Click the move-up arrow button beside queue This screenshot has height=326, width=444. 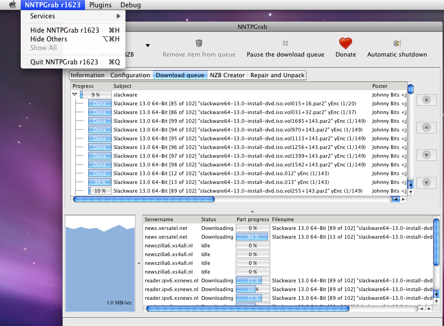click(426, 127)
